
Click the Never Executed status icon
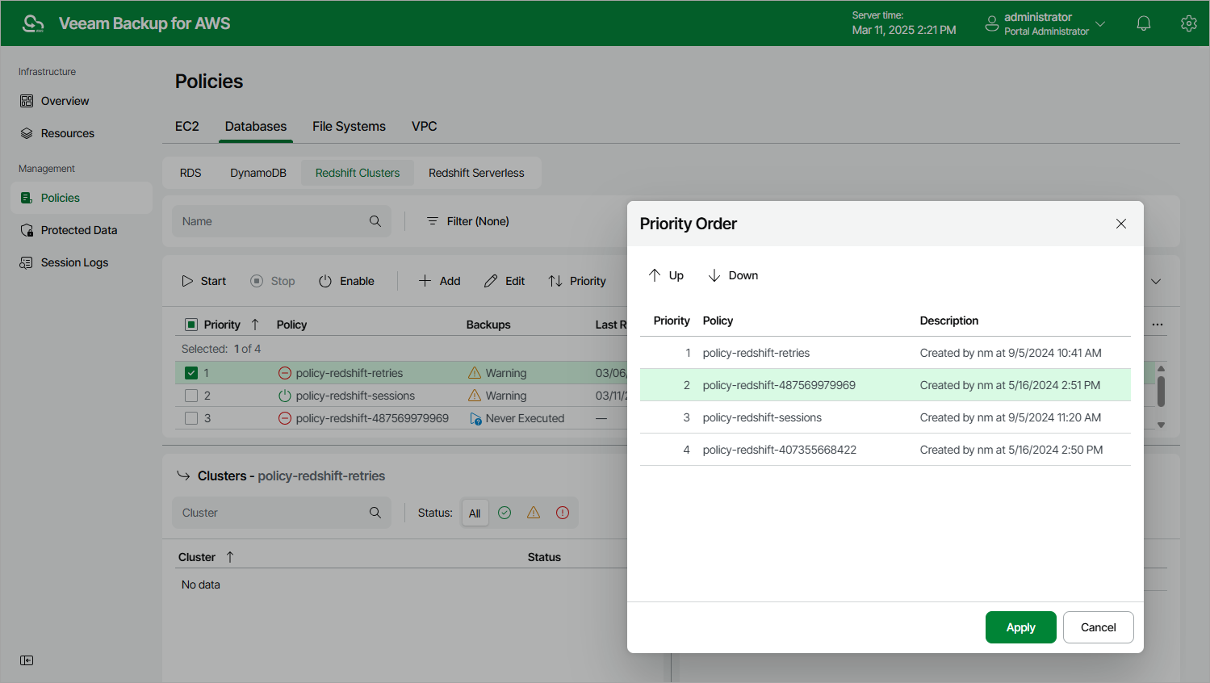click(x=475, y=419)
